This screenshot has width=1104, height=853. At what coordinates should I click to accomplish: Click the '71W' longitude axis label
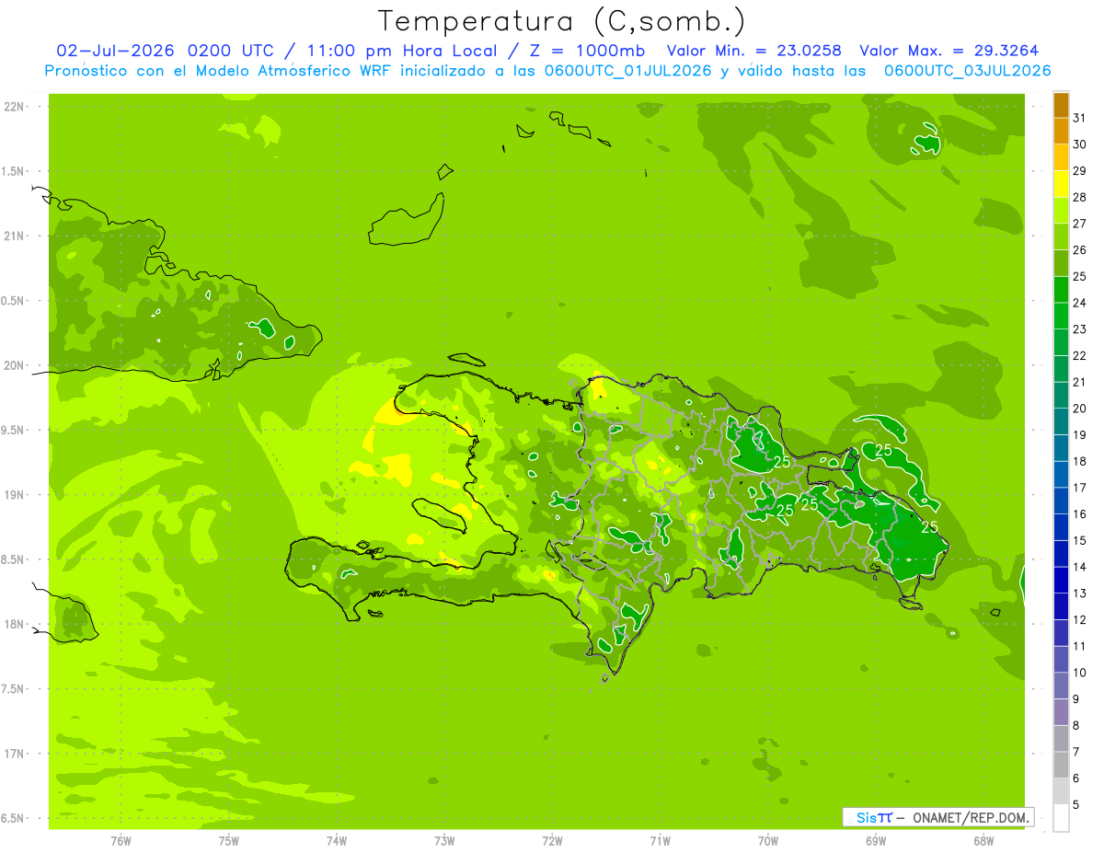point(660,840)
